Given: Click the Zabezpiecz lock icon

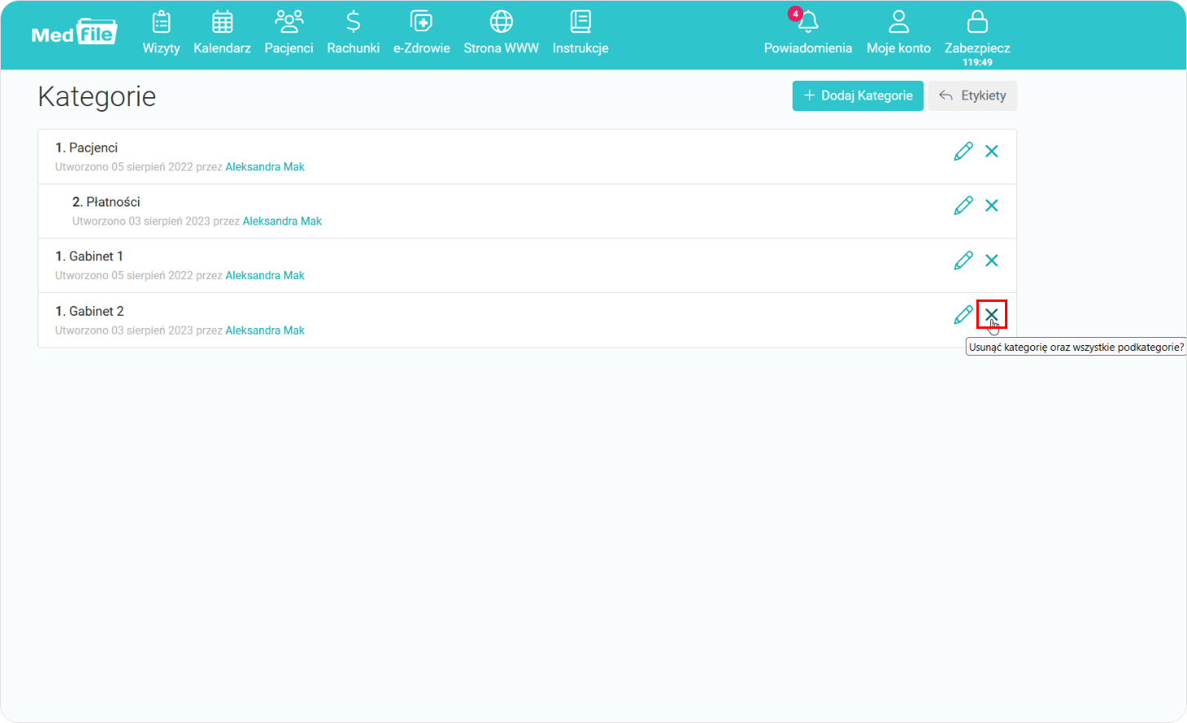Looking at the screenshot, I should tap(977, 21).
